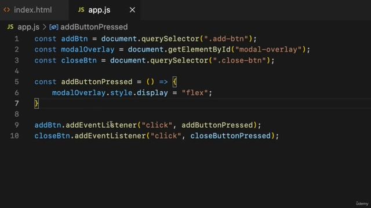Close the app.js tab

coord(132,10)
